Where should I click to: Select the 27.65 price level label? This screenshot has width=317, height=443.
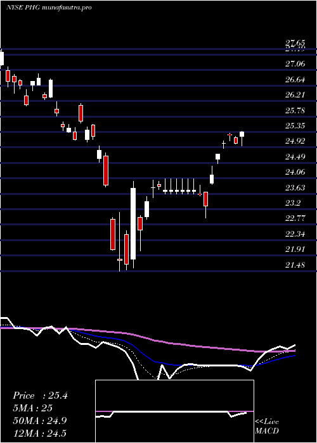(x=295, y=43)
